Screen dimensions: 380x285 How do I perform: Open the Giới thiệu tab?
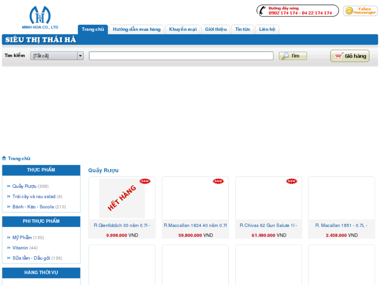pos(216,29)
